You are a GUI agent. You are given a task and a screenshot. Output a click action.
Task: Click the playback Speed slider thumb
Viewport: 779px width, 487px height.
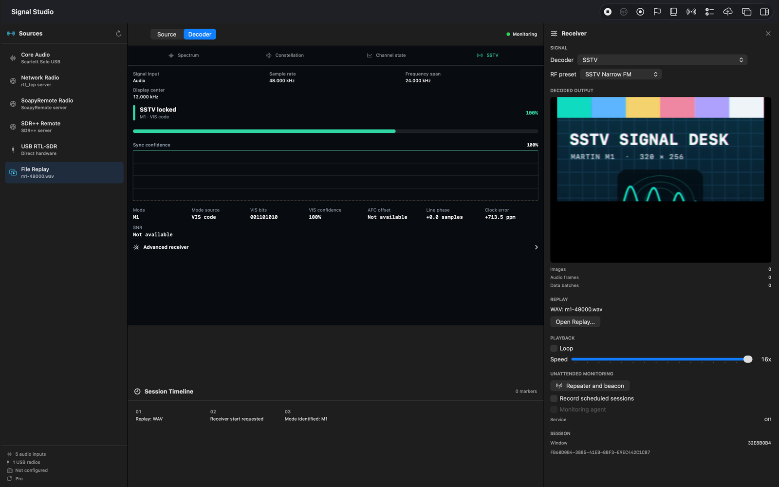pyautogui.click(x=748, y=359)
